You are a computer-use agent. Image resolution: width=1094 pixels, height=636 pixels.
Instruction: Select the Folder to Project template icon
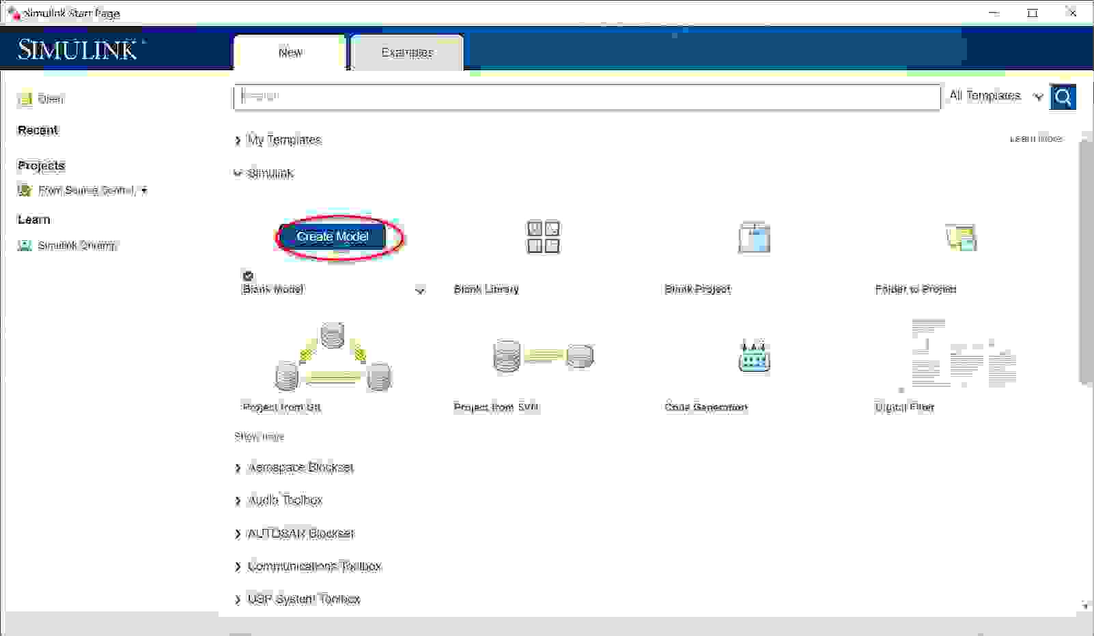click(x=962, y=237)
